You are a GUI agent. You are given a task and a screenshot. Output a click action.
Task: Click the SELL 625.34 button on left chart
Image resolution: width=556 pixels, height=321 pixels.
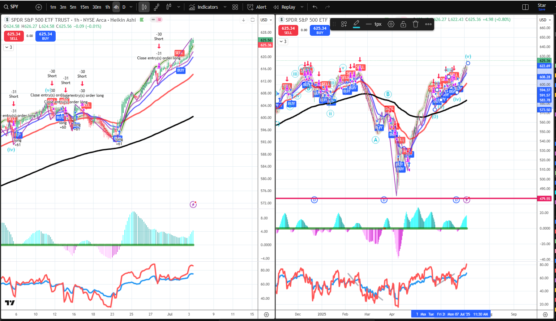[14, 36]
